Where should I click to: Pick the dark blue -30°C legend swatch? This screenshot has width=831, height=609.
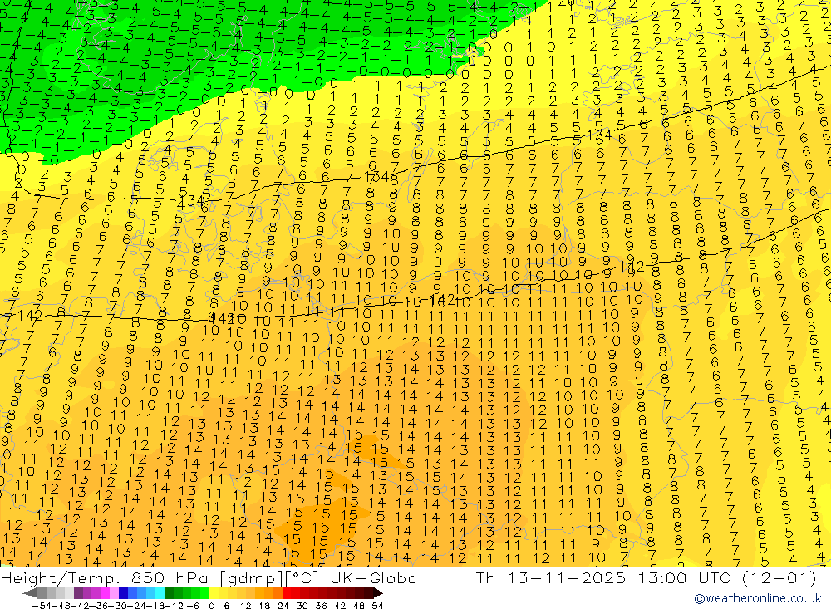tap(123, 593)
